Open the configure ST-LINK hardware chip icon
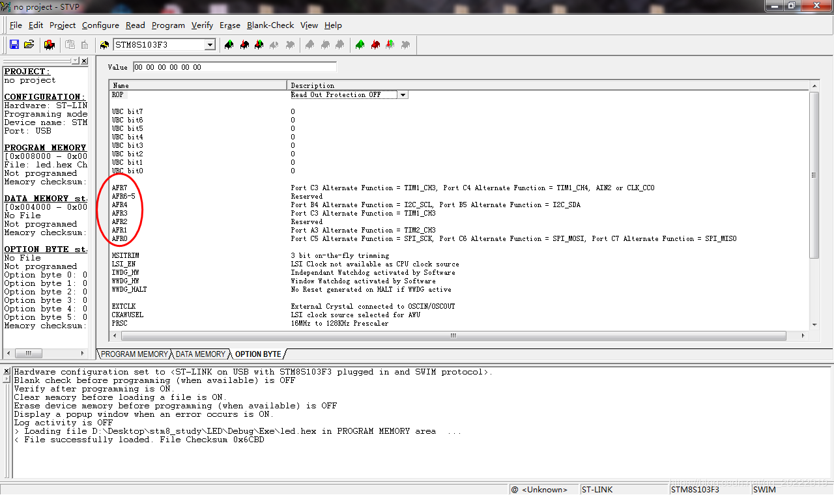Image resolution: width=834 pixels, height=495 pixels. pyautogui.click(x=49, y=45)
